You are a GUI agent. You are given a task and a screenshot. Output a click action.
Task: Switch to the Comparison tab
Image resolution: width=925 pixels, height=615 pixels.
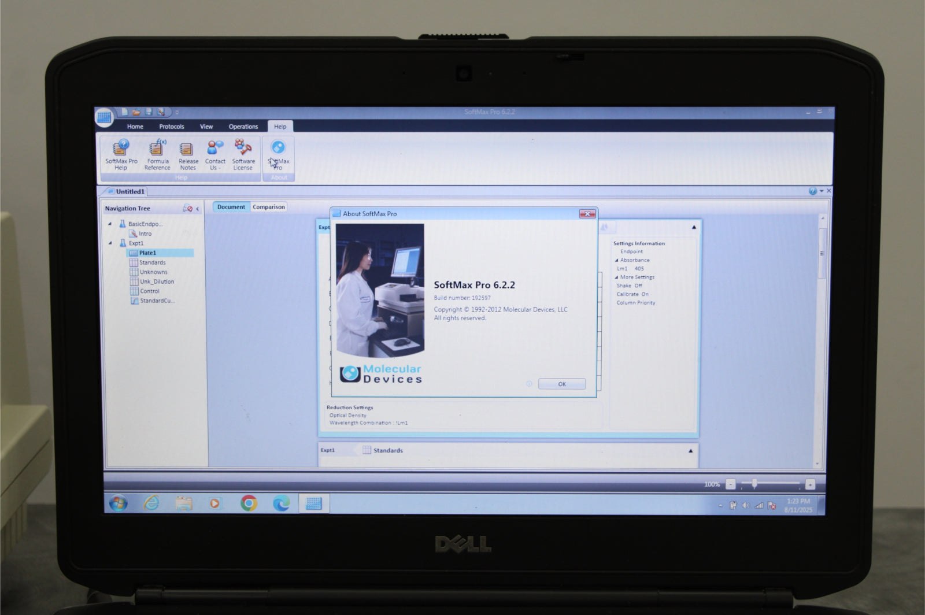click(269, 207)
